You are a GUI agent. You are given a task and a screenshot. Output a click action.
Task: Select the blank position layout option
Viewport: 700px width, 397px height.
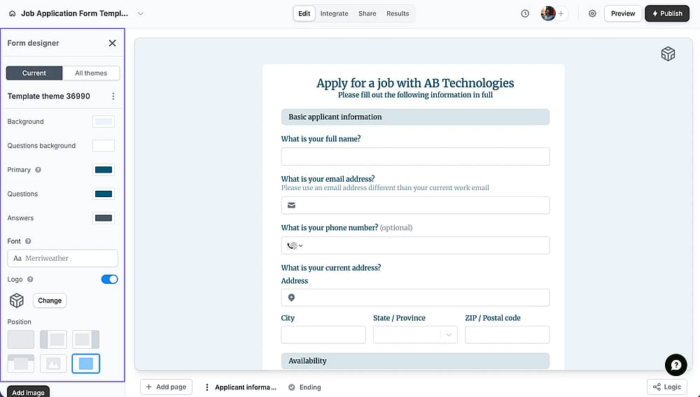point(20,339)
